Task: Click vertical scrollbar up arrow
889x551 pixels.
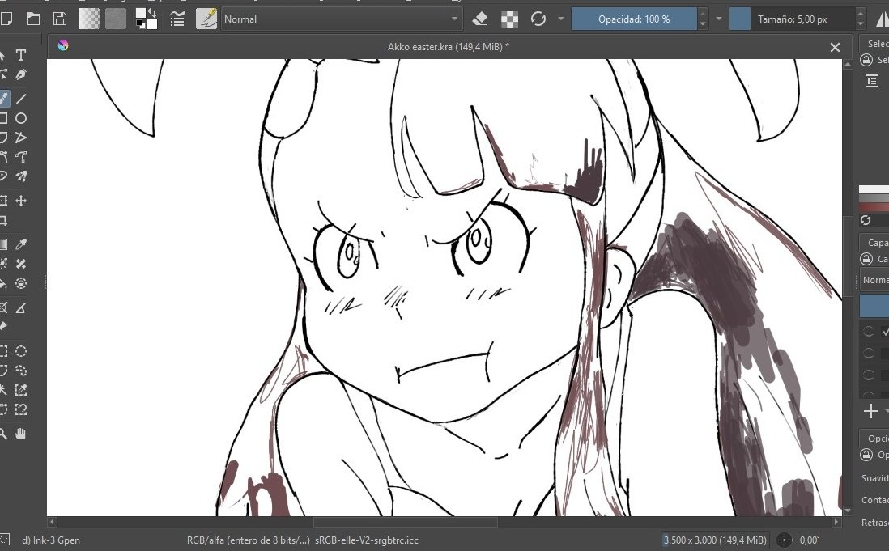Action: click(848, 64)
